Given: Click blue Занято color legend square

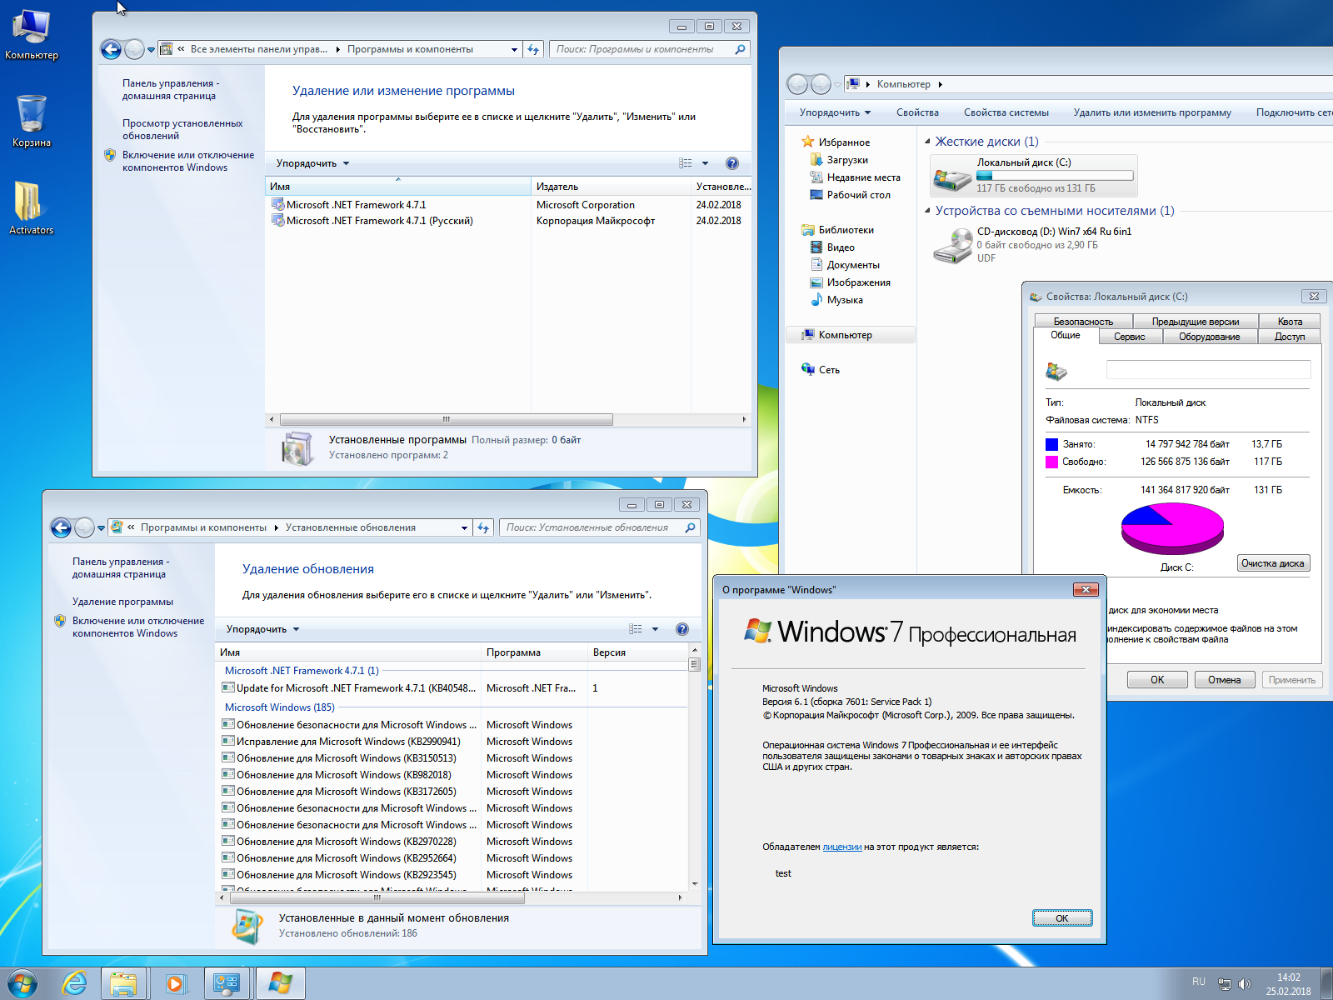Looking at the screenshot, I should coord(1052,444).
